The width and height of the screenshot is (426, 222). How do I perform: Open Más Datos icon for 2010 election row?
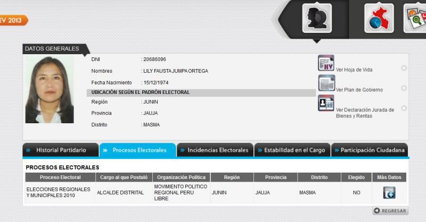(x=389, y=193)
